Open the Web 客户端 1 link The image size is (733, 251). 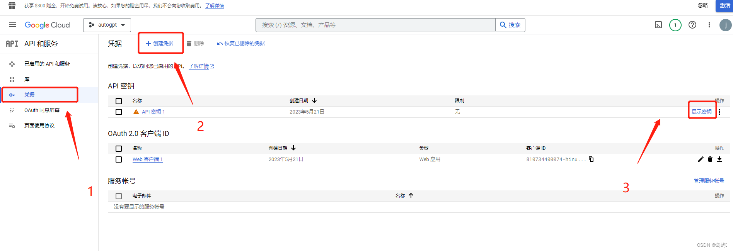[148, 159]
